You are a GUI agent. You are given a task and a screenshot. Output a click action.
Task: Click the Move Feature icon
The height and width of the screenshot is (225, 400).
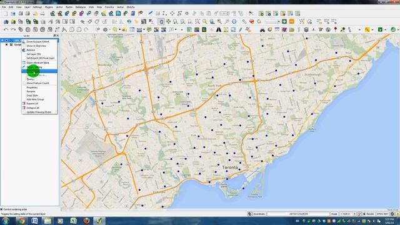(x=172, y=13)
